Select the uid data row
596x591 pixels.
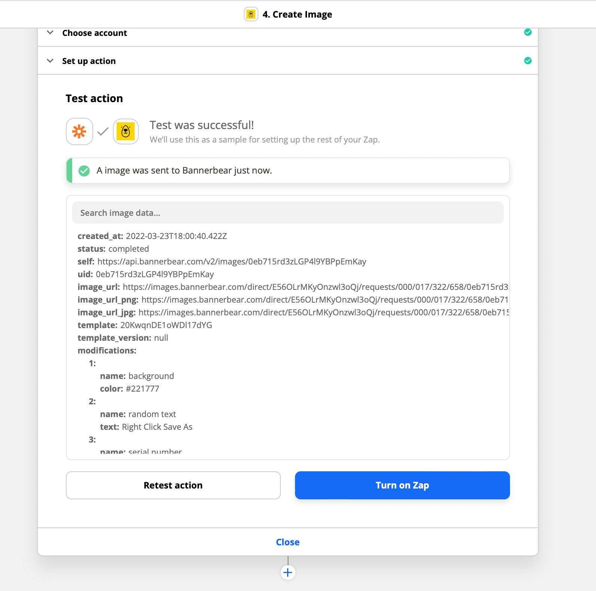pos(146,274)
